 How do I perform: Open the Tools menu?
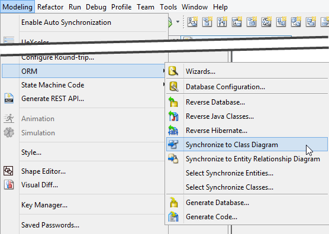(x=168, y=7)
